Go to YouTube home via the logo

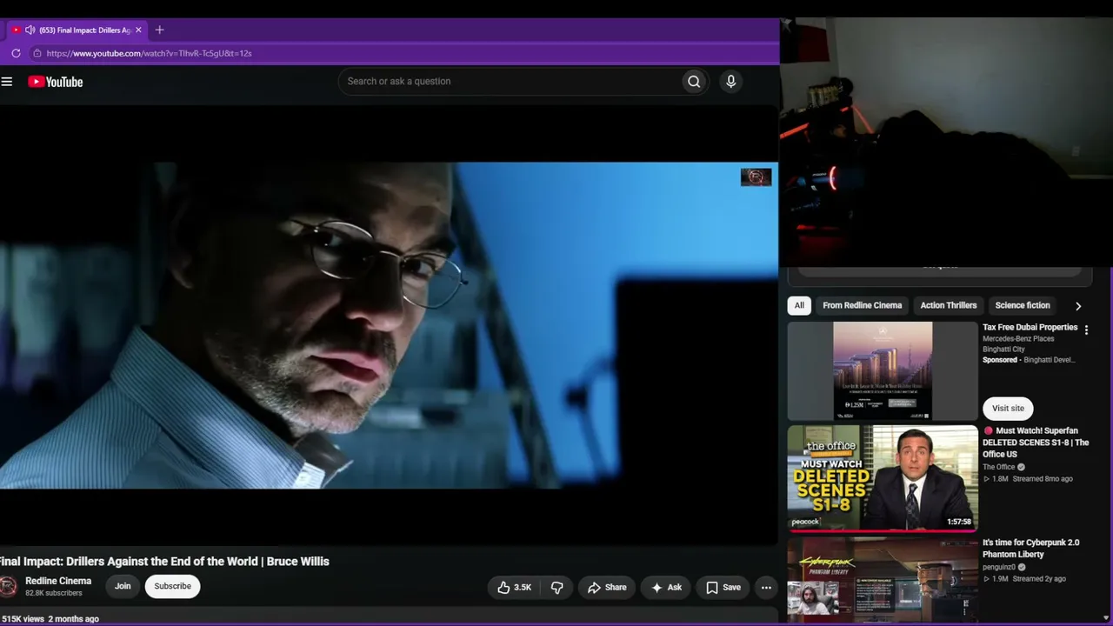pyautogui.click(x=55, y=82)
